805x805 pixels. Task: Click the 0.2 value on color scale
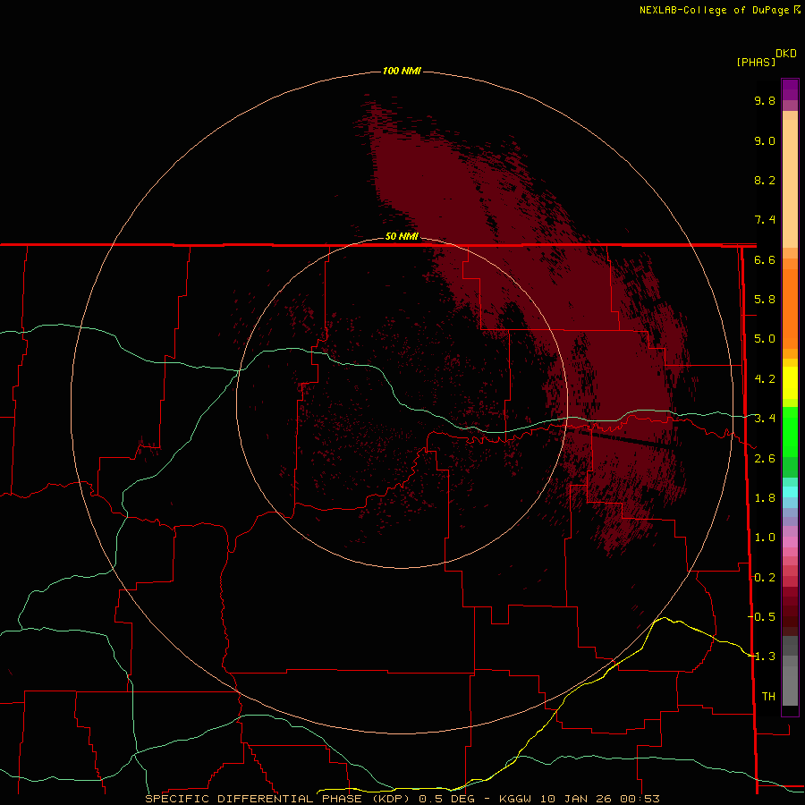pyautogui.click(x=765, y=578)
